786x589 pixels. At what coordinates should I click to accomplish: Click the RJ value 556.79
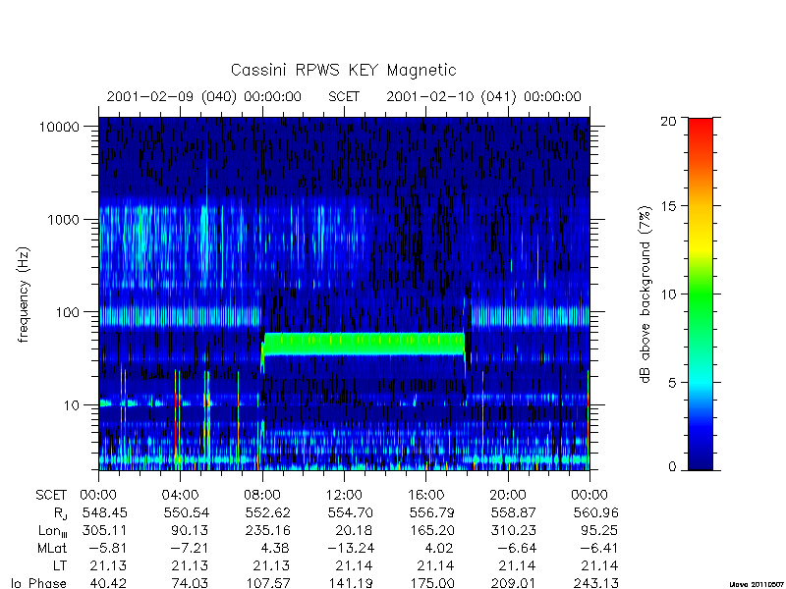click(x=431, y=512)
